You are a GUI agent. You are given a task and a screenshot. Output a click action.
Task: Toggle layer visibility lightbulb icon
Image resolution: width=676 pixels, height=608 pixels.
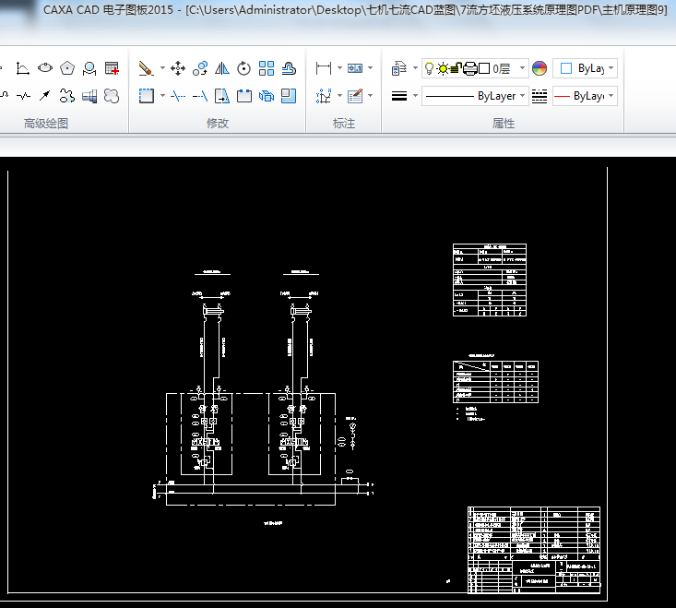[x=430, y=68]
